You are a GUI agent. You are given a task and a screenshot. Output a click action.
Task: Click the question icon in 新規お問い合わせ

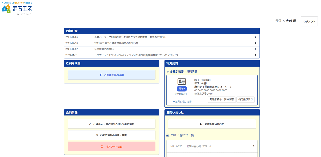(201, 124)
